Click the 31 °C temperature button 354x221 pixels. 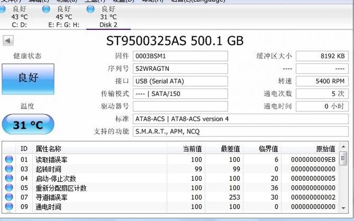pyautogui.click(x=28, y=124)
